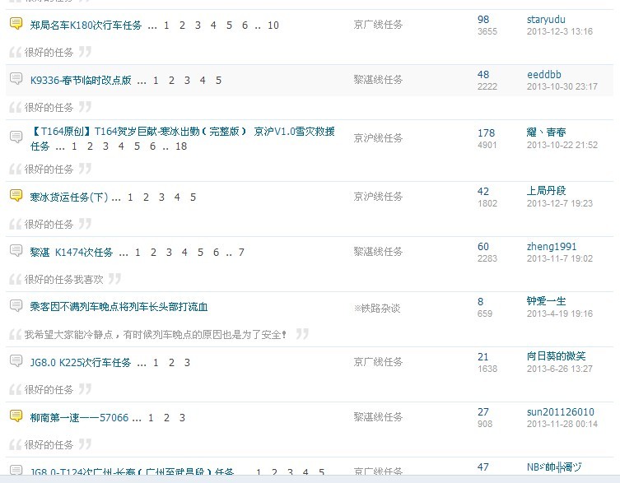Click thread icon next to T164贺岁巨献 thread
This screenshot has width=620, height=483.
click(16, 137)
